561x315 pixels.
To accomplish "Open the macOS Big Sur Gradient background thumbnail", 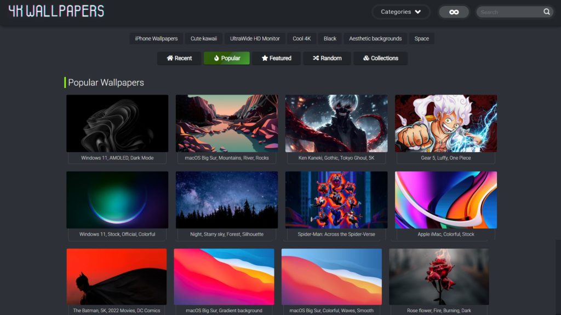I will 224,277.
